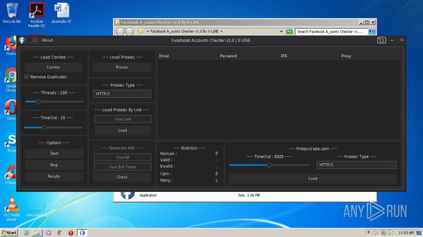Click the network tray icon

(384, 233)
